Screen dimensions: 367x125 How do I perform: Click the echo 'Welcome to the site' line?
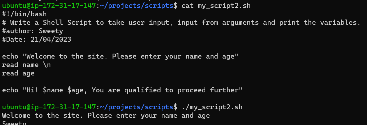click(120, 56)
